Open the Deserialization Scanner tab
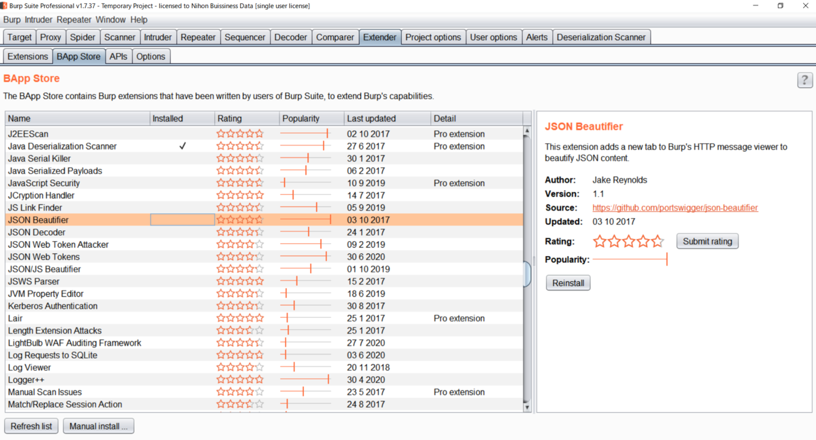Screen dimensions: 816x440 601,37
